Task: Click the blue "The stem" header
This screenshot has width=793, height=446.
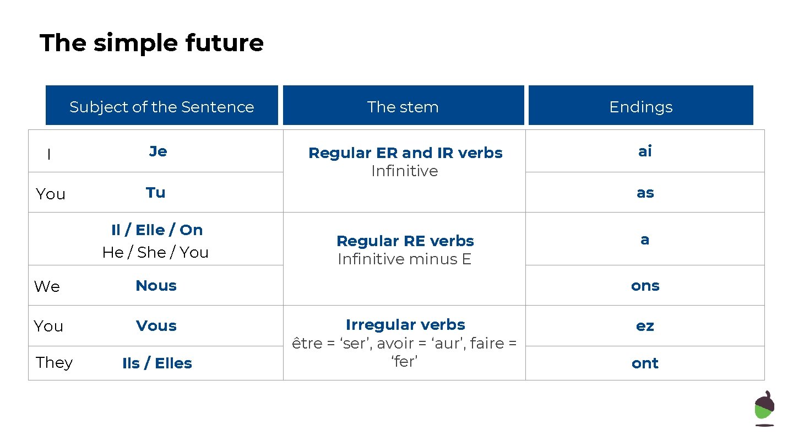Action: click(x=403, y=107)
